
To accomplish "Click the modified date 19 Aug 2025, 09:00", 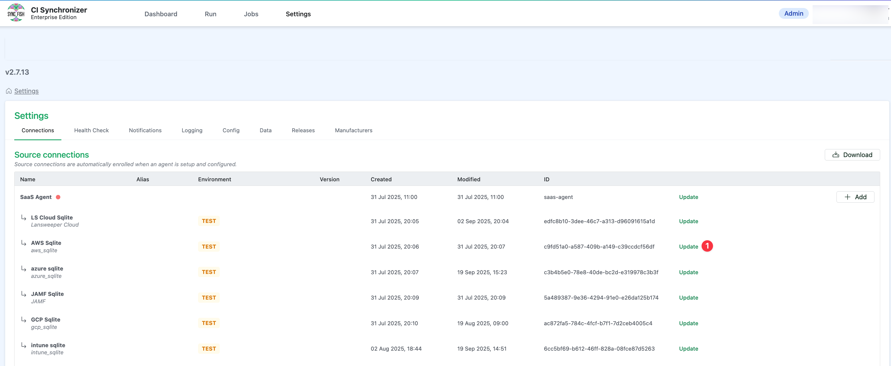I will click(483, 323).
